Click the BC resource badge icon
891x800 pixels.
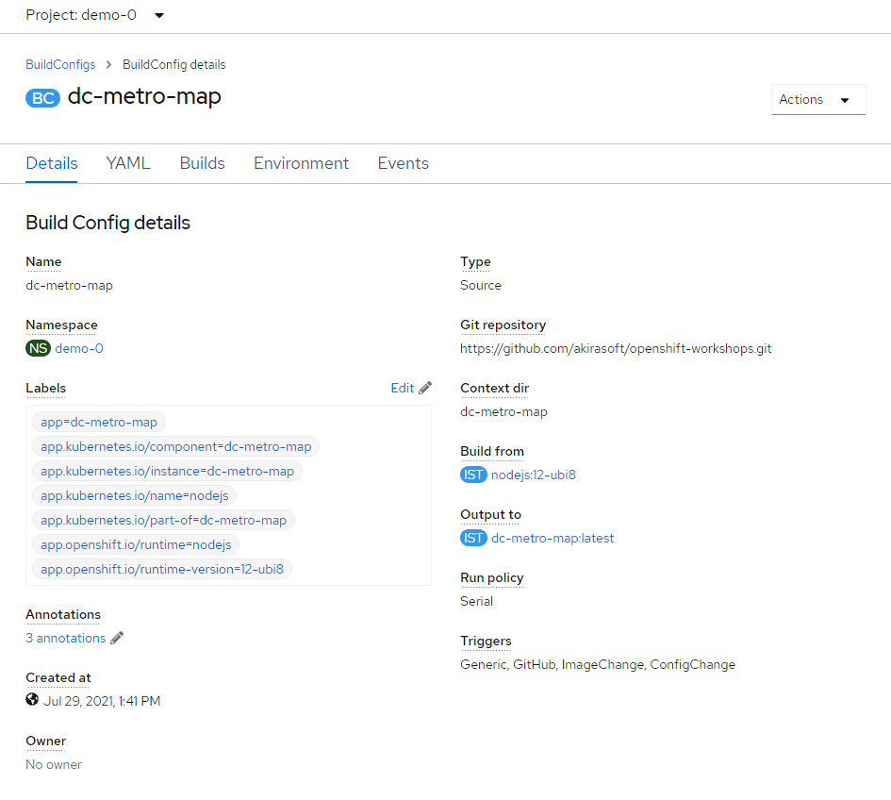pos(42,97)
